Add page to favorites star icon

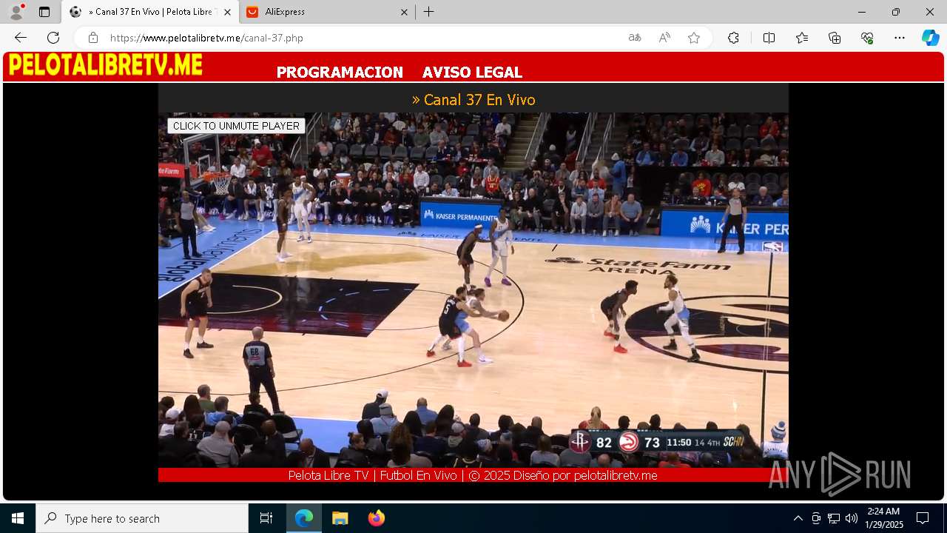point(694,38)
